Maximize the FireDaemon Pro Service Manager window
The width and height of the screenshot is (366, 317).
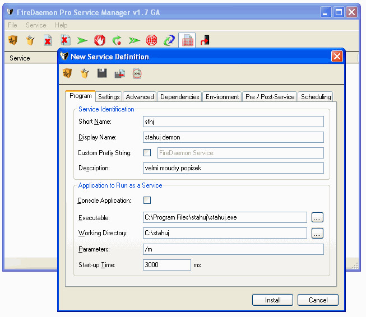click(339, 12)
